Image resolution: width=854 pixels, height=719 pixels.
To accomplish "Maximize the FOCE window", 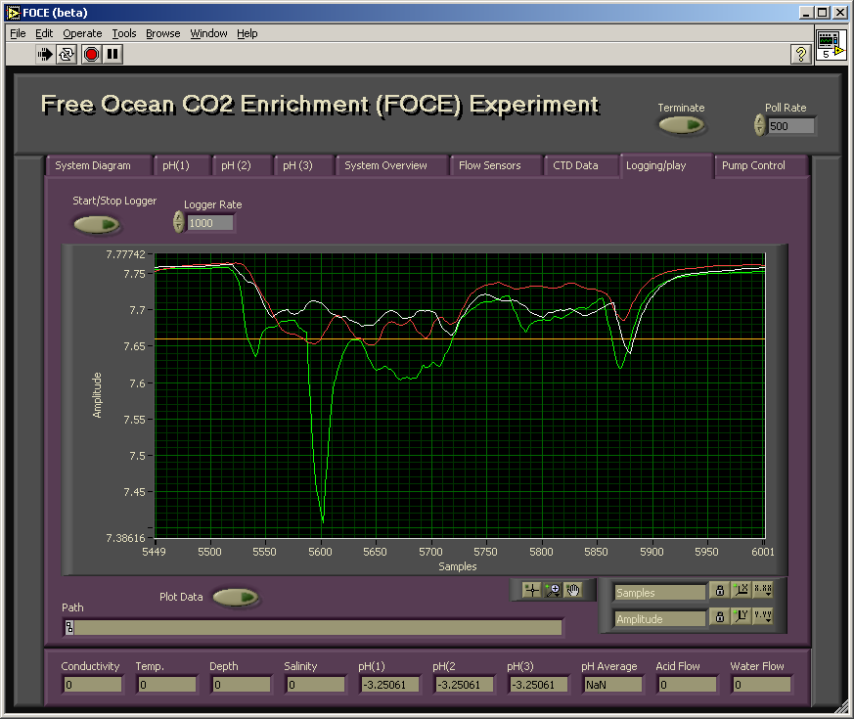I will point(823,12).
